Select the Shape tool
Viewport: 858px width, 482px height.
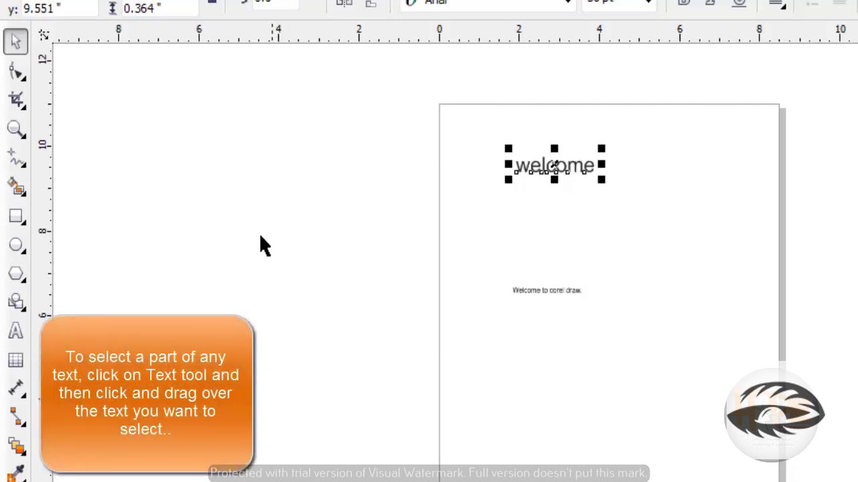point(16,72)
